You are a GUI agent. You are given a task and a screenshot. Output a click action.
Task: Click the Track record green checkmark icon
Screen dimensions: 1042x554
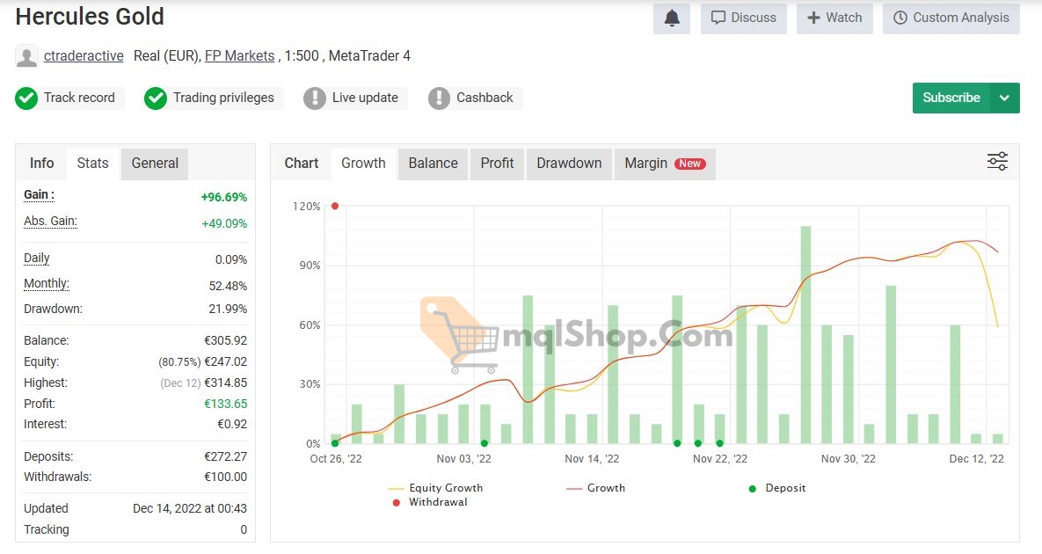pyautogui.click(x=26, y=98)
